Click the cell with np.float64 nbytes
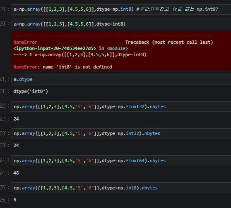Image resolution: width=231 pixels, height=208 pixels. click(121, 161)
